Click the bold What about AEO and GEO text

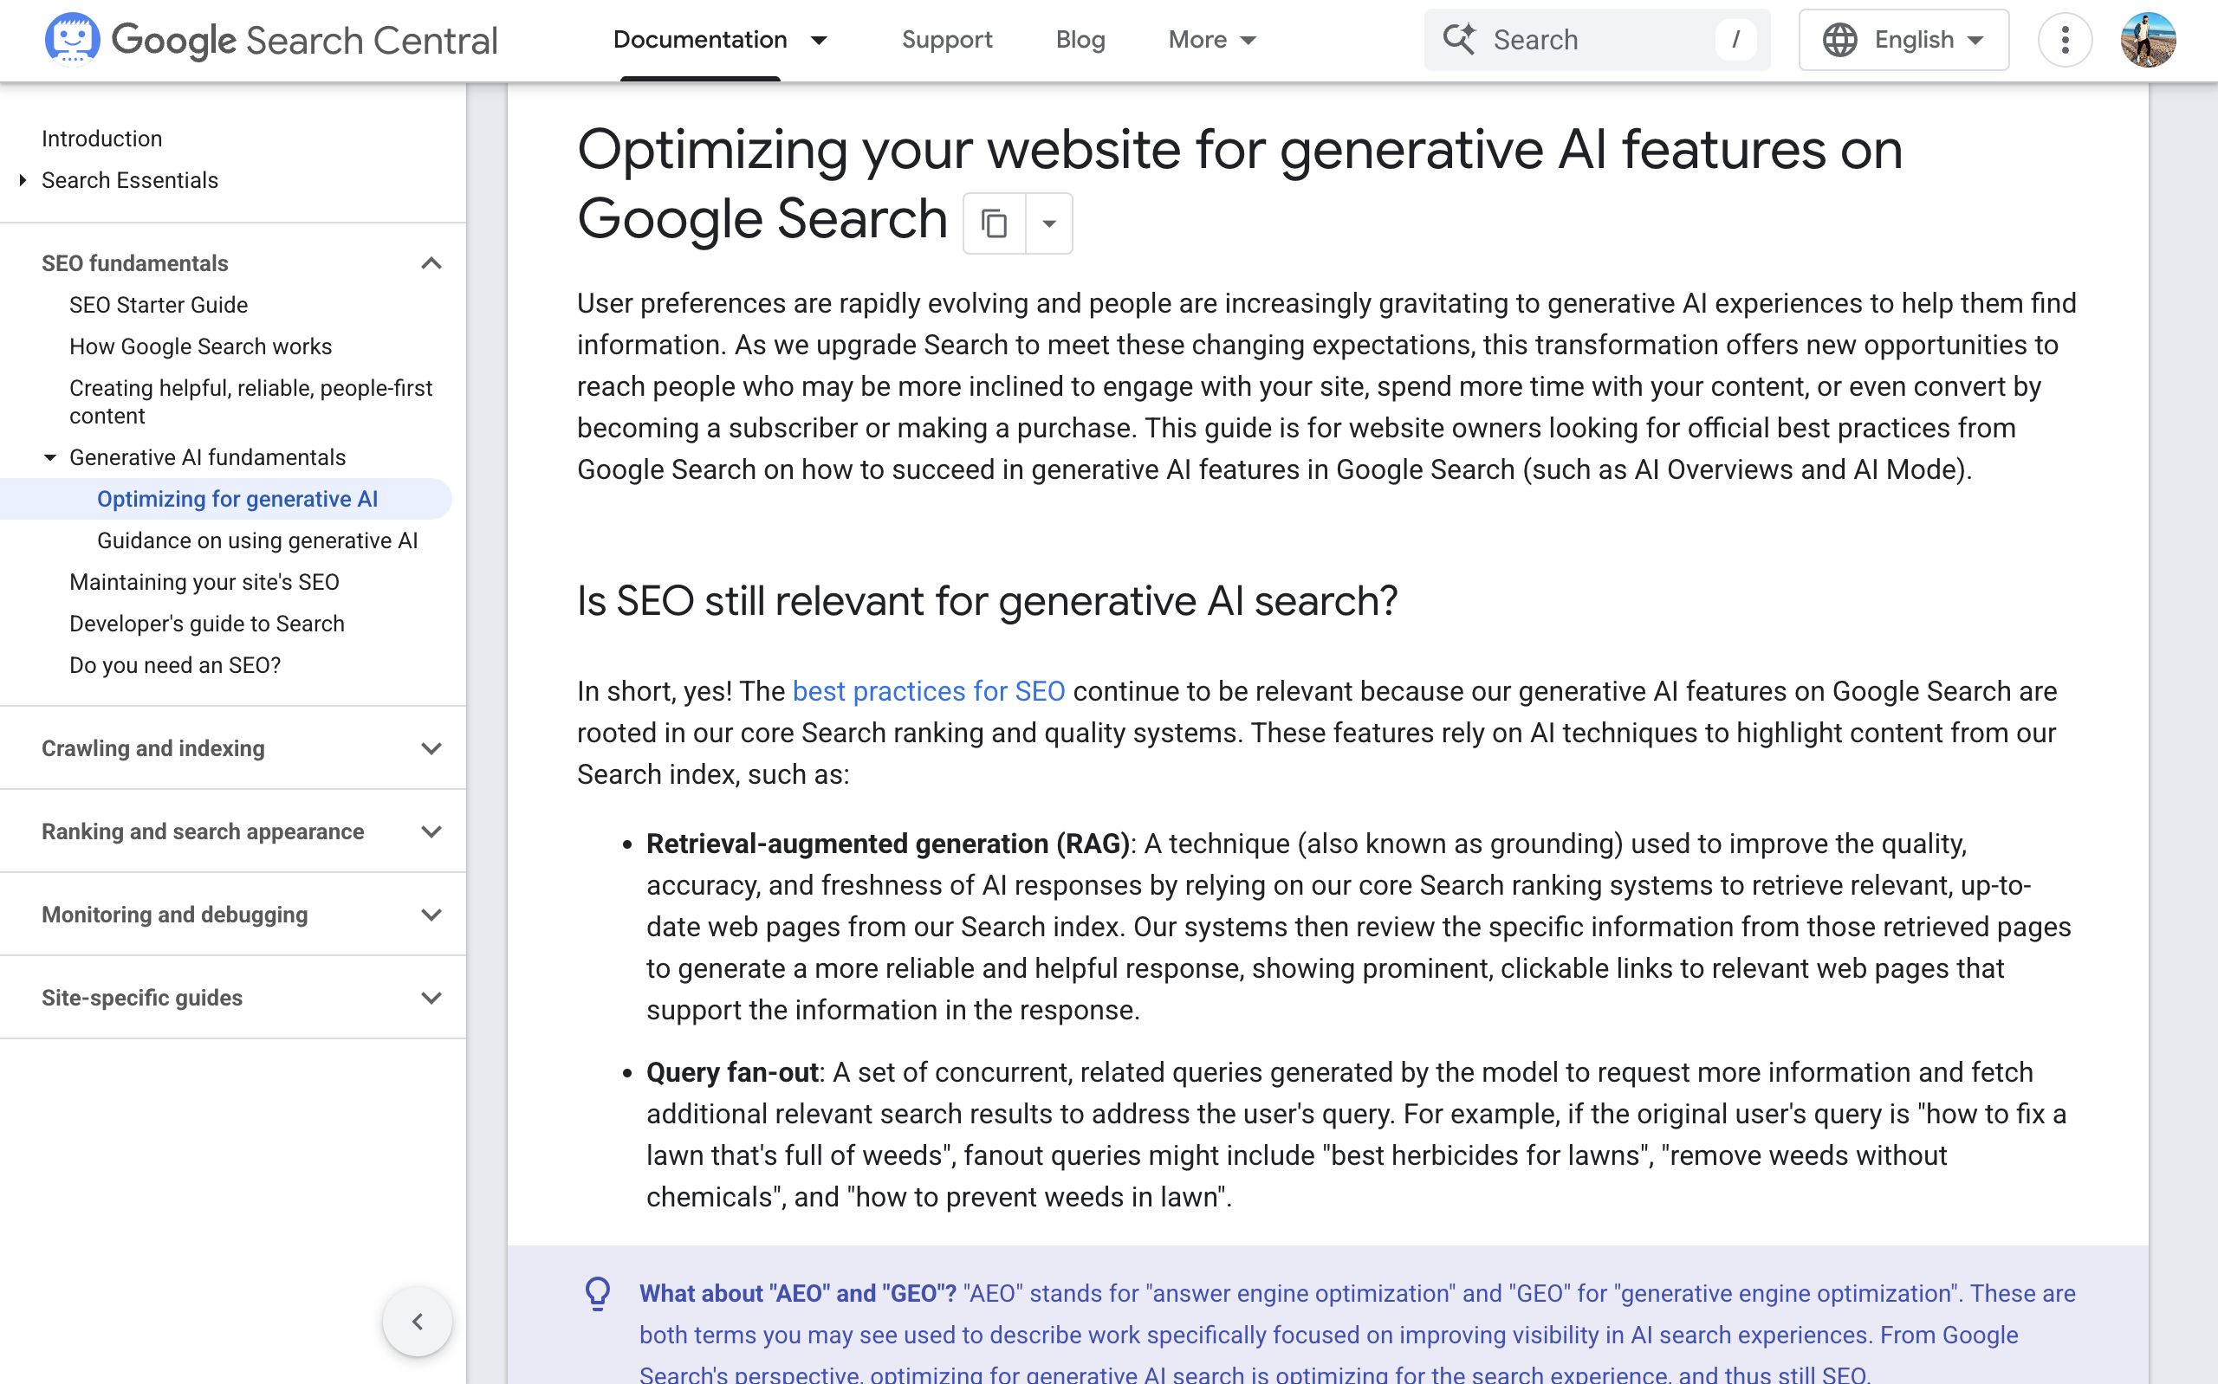click(x=797, y=1293)
